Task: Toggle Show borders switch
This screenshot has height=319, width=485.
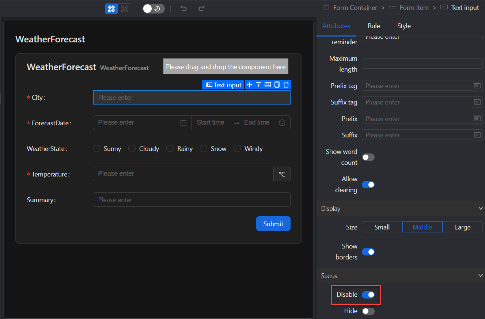Action: point(368,252)
